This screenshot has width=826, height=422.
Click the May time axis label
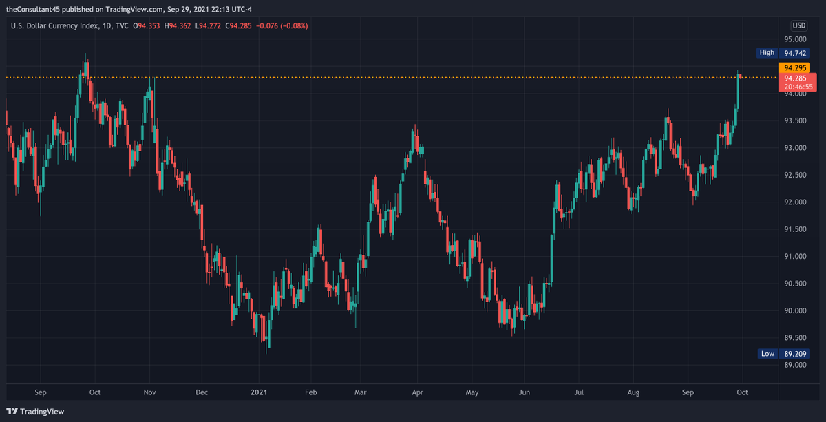pos(472,392)
